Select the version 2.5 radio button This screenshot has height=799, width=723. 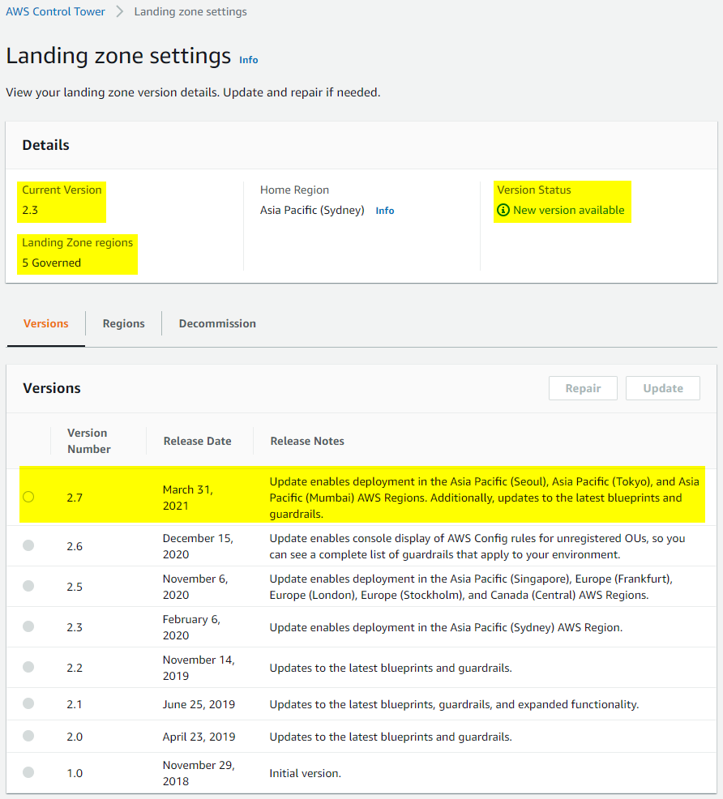click(x=28, y=586)
